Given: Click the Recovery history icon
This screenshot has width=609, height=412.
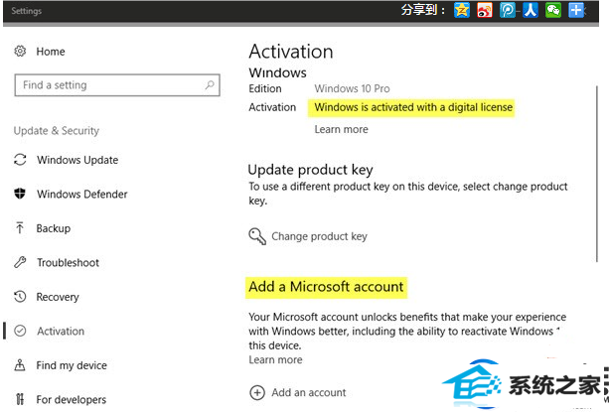Looking at the screenshot, I should [x=20, y=297].
